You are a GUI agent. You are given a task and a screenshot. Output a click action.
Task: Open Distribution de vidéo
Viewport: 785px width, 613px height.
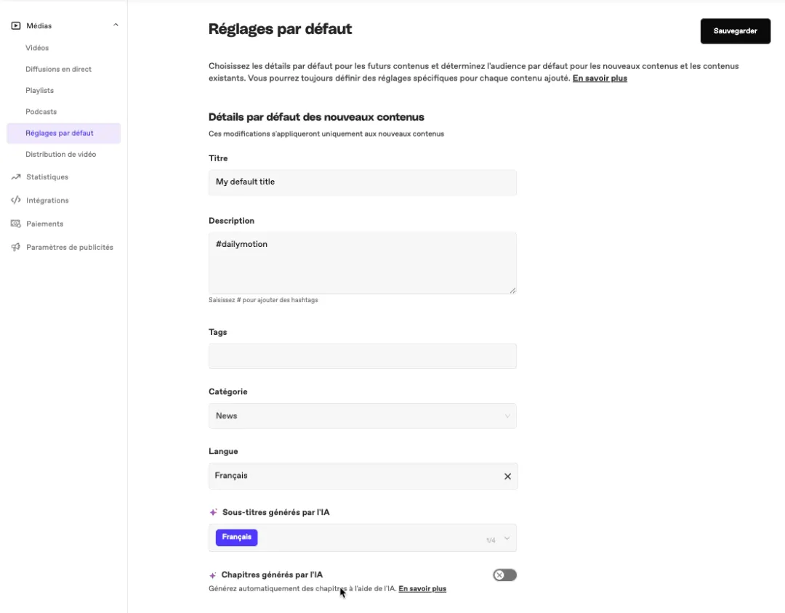(60, 154)
